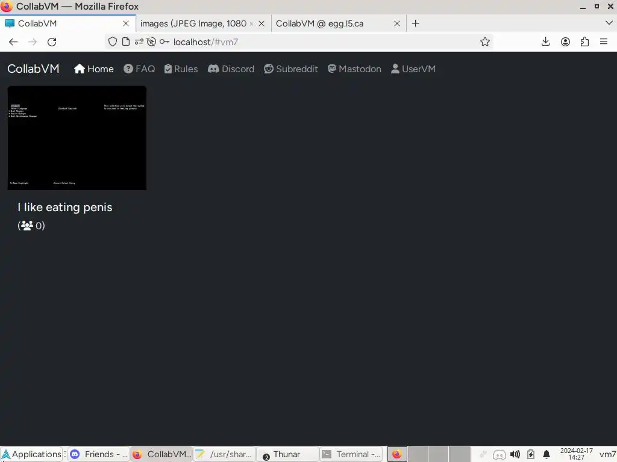Click the page info document icon in address bar
This screenshot has height=462, width=617.
point(126,42)
